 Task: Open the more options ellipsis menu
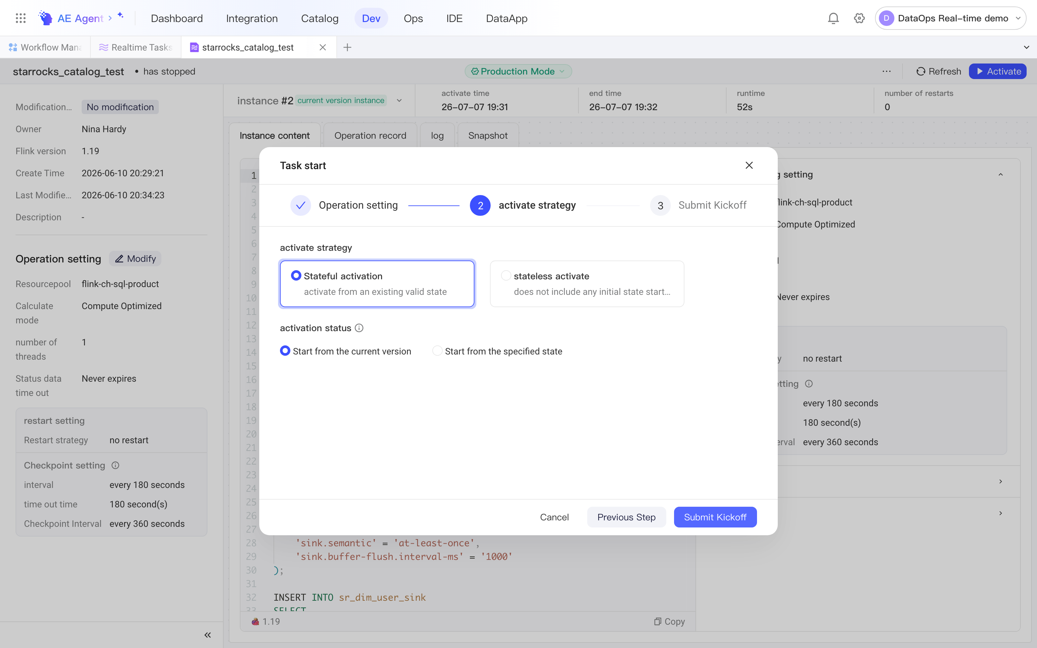(x=887, y=72)
